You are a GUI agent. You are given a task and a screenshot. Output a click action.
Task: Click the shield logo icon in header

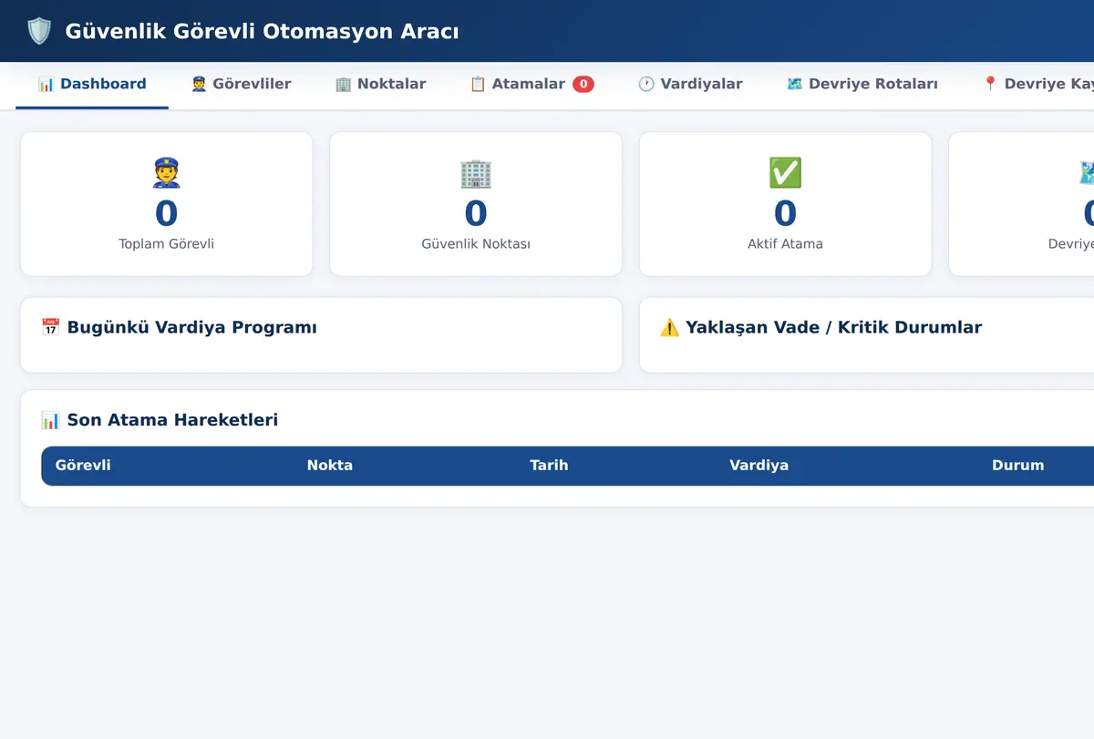(x=39, y=31)
